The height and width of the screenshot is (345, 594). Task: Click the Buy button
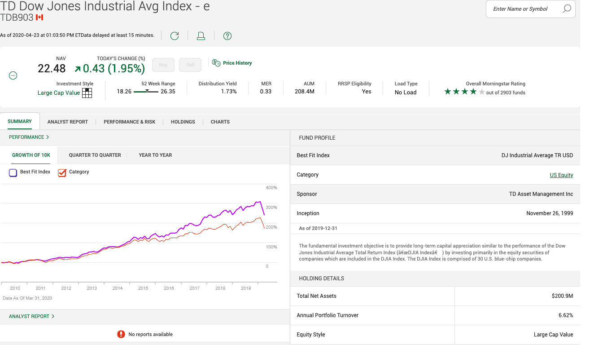[163, 65]
